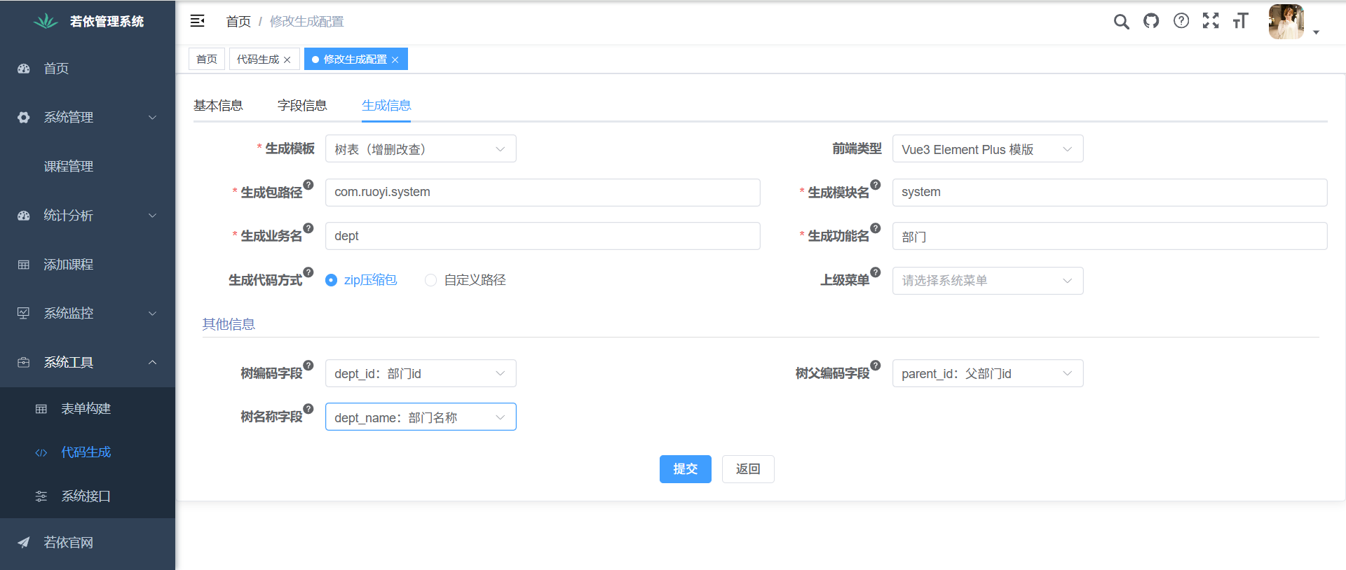The image size is (1346, 570).
Task: Open the documentation help question icon
Action: pos(1181,21)
